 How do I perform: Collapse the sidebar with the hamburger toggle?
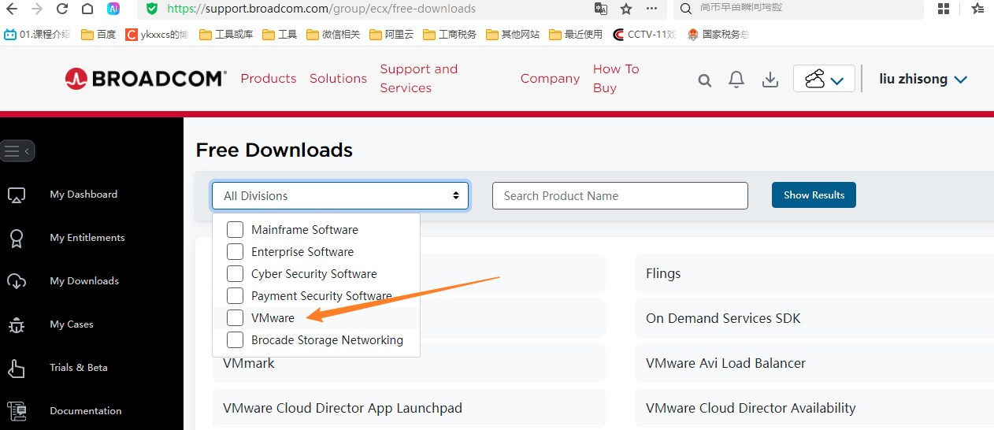click(17, 150)
